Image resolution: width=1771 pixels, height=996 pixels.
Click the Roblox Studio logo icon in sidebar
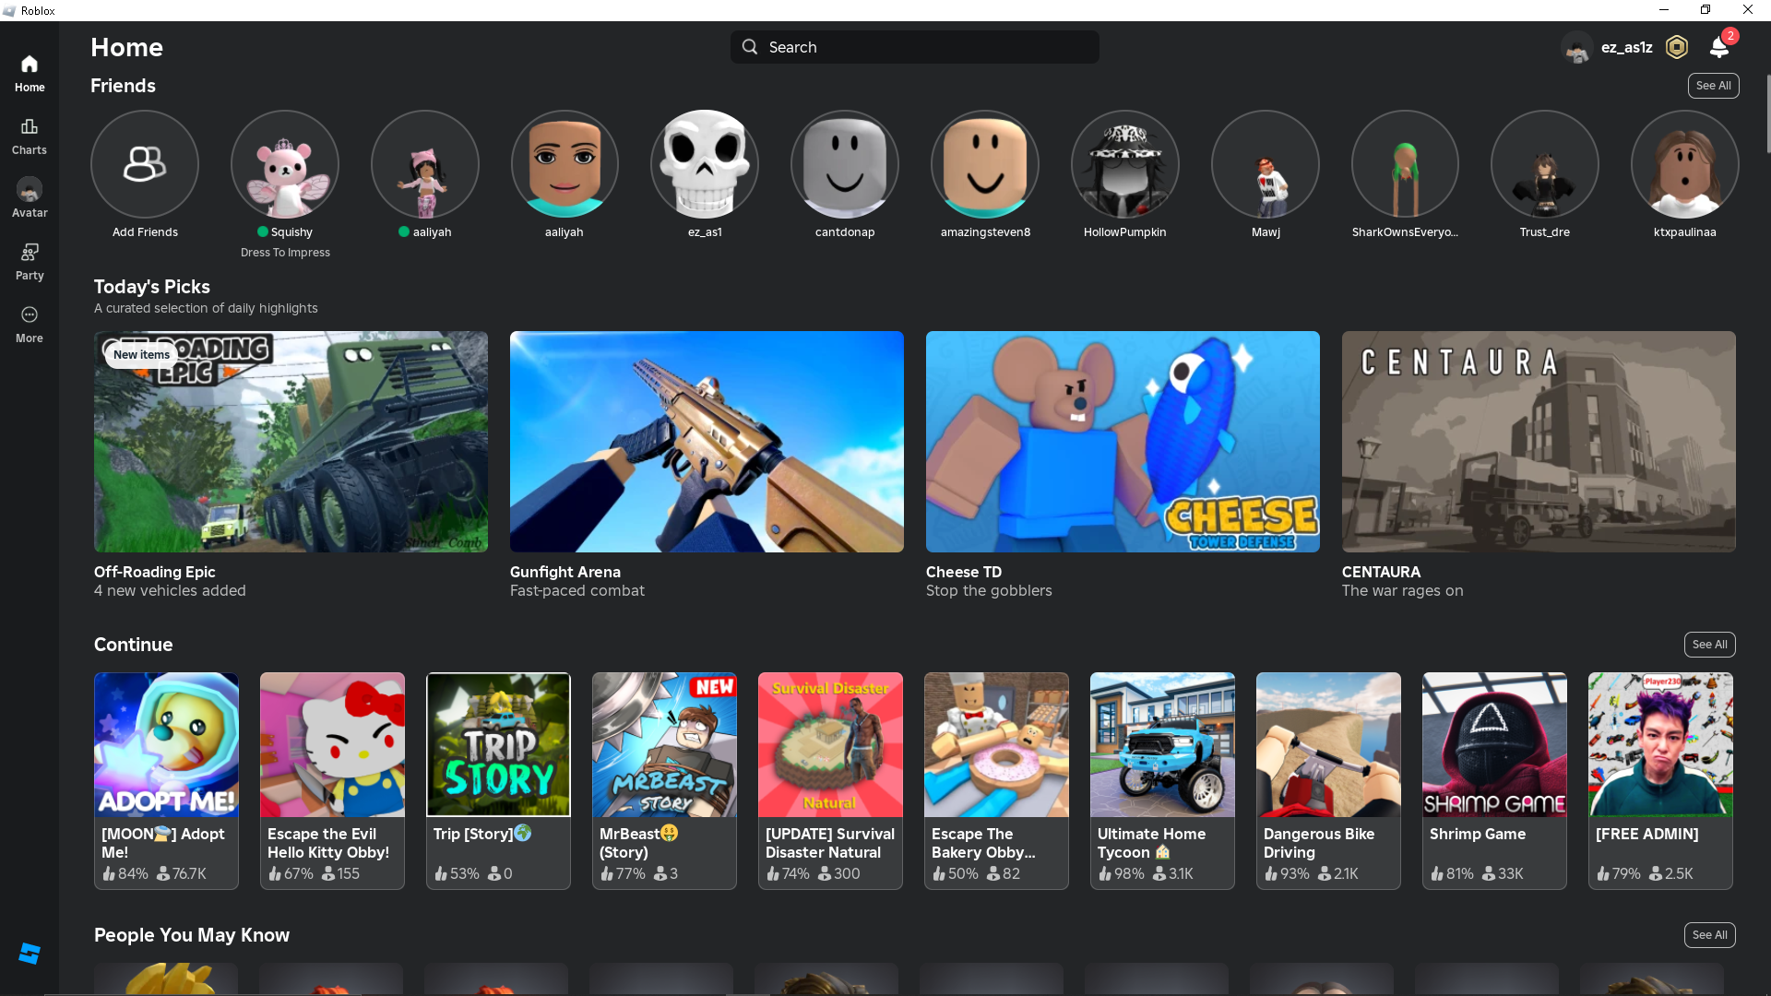[30, 954]
